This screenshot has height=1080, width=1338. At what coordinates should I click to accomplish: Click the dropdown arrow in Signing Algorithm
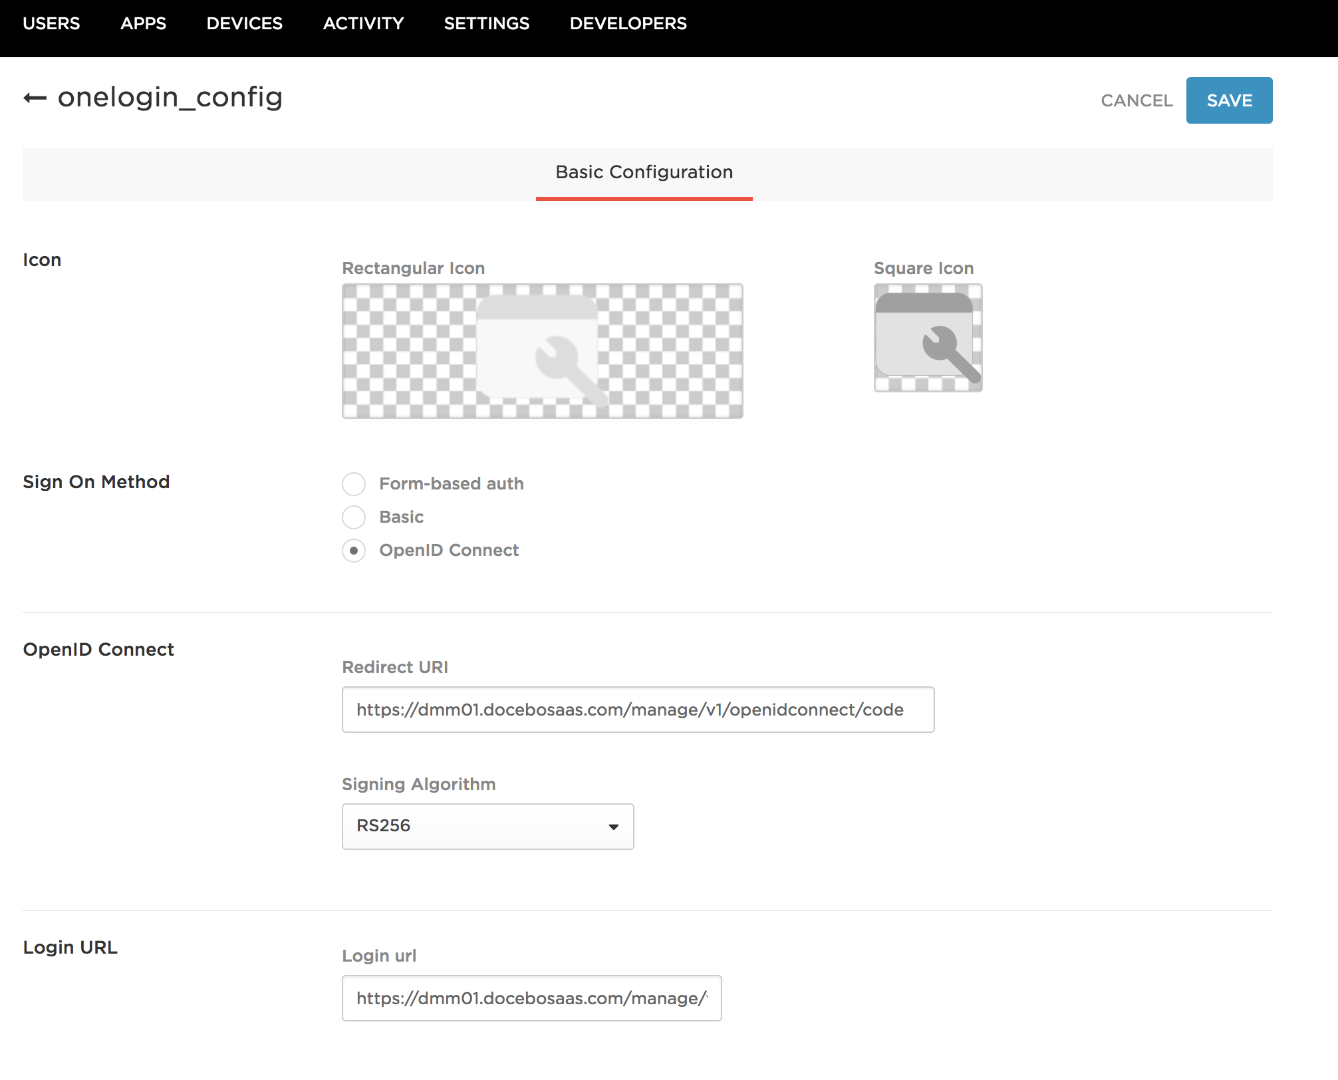(x=613, y=827)
